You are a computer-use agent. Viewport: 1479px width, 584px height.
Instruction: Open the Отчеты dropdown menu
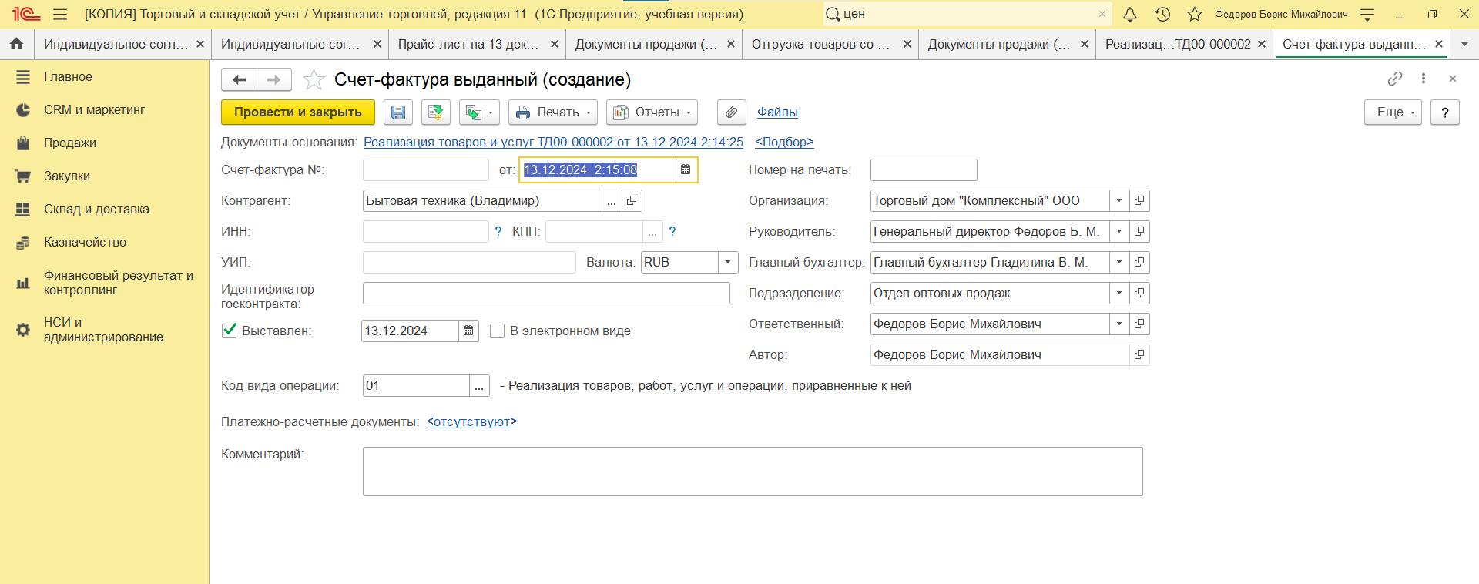click(x=652, y=112)
